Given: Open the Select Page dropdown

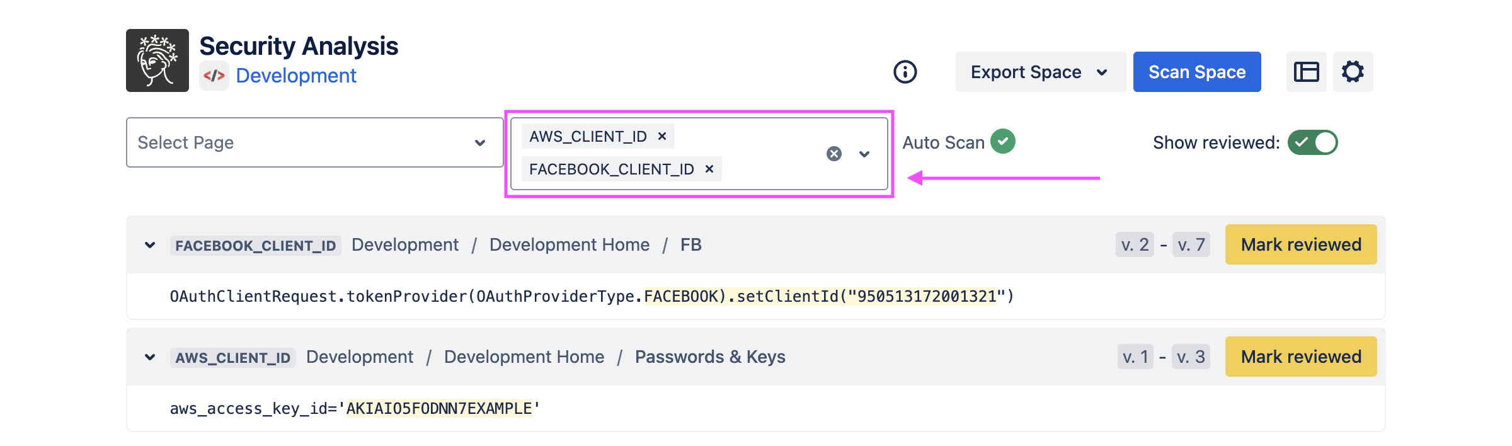Looking at the screenshot, I should [314, 142].
